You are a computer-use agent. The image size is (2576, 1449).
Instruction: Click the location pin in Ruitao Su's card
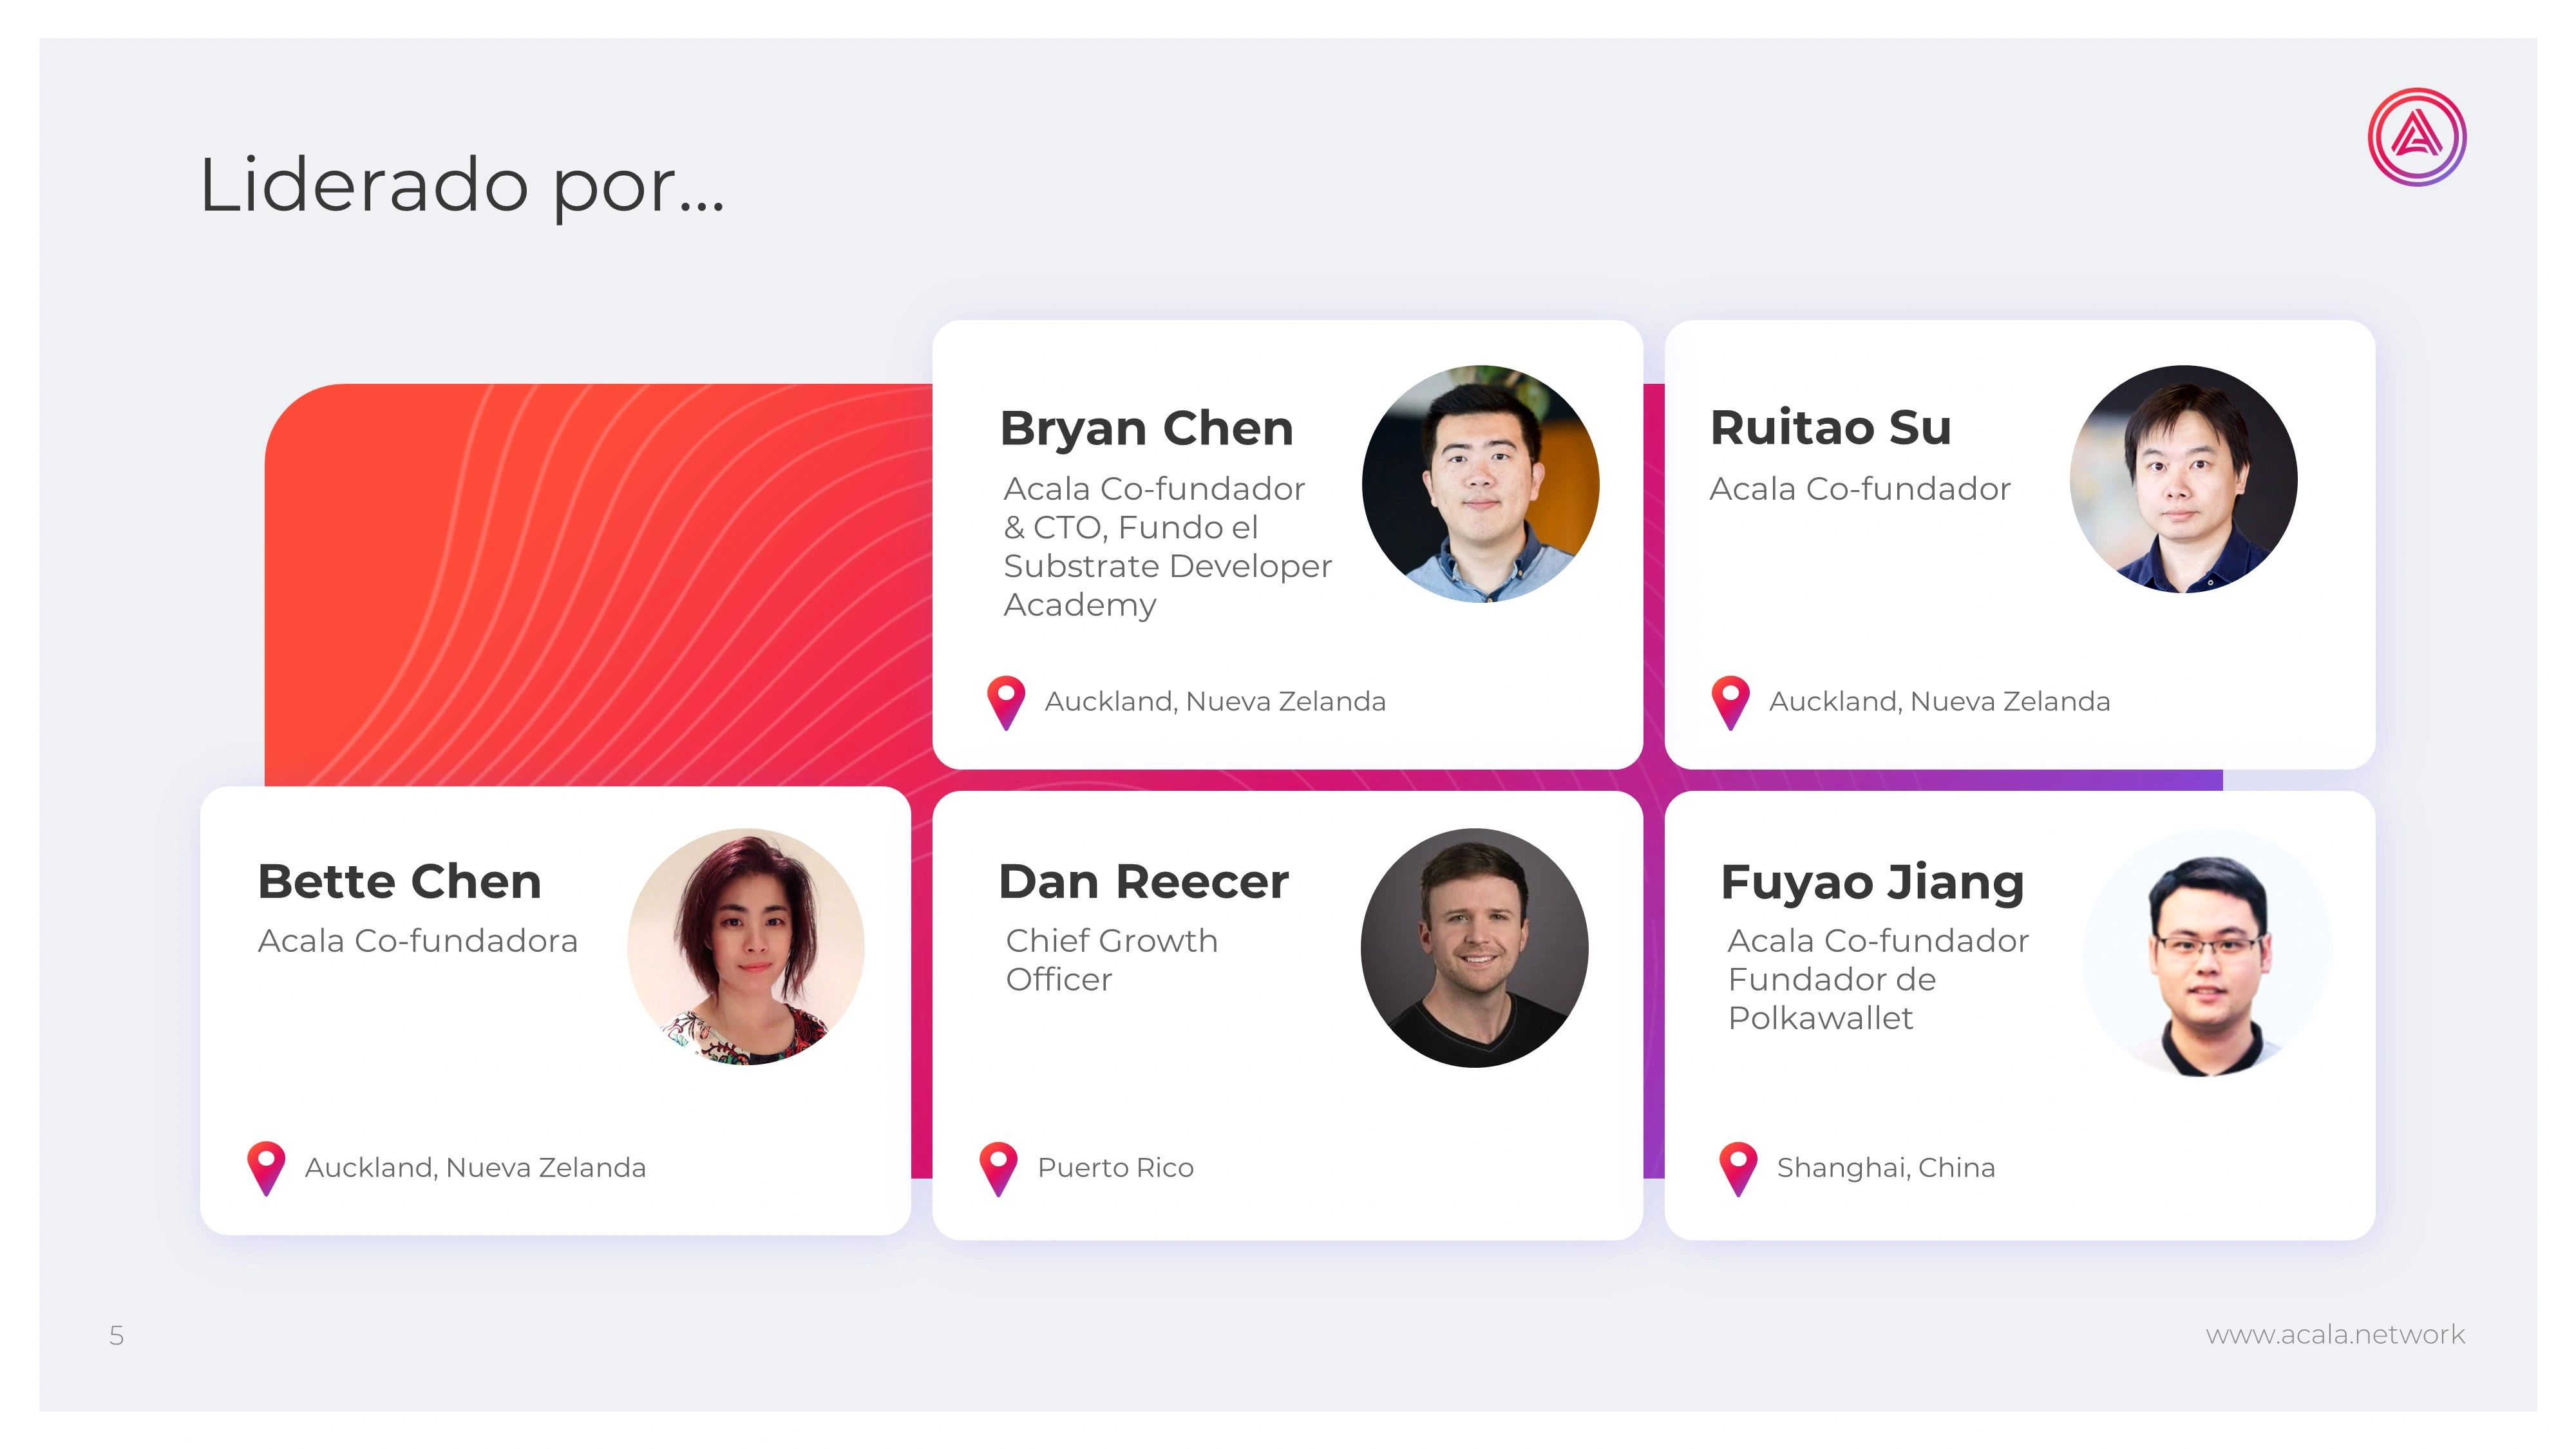coord(1730,700)
